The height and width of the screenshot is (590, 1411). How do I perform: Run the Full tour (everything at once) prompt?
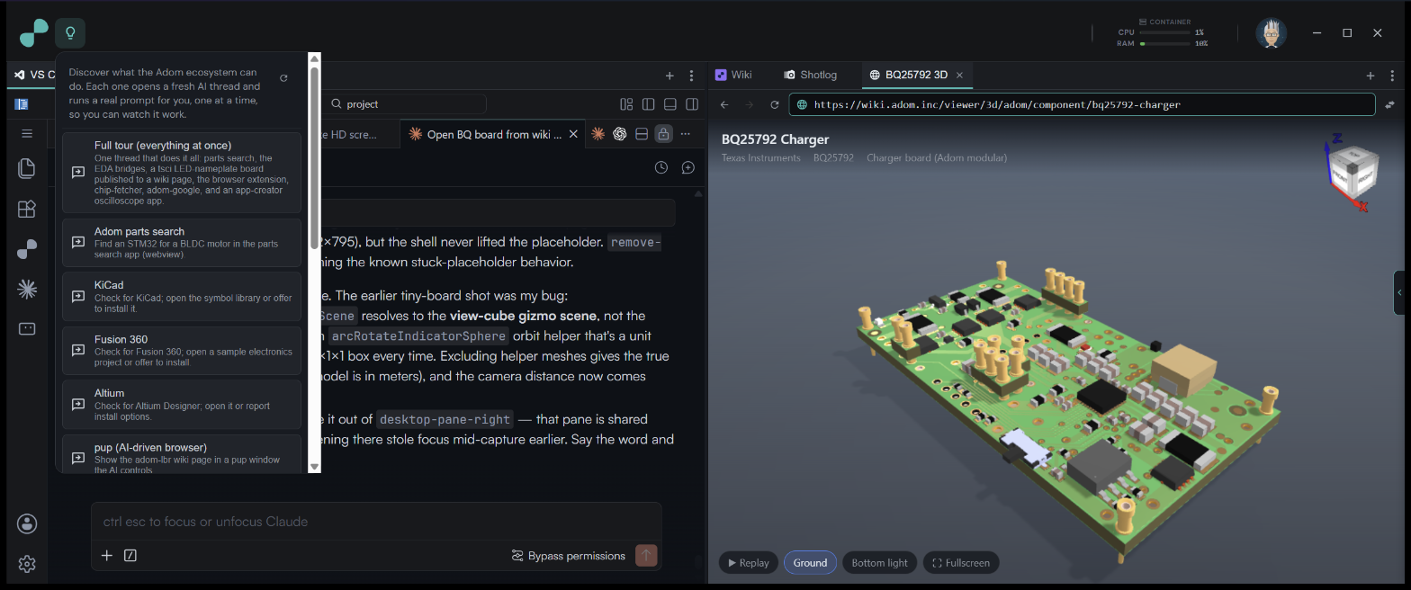click(x=182, y=173)
